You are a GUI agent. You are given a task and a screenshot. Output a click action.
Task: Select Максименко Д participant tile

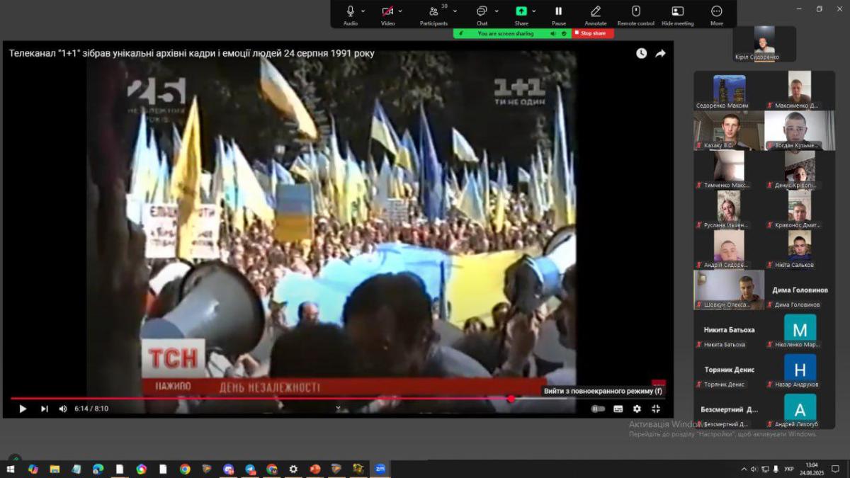(800, 92)
